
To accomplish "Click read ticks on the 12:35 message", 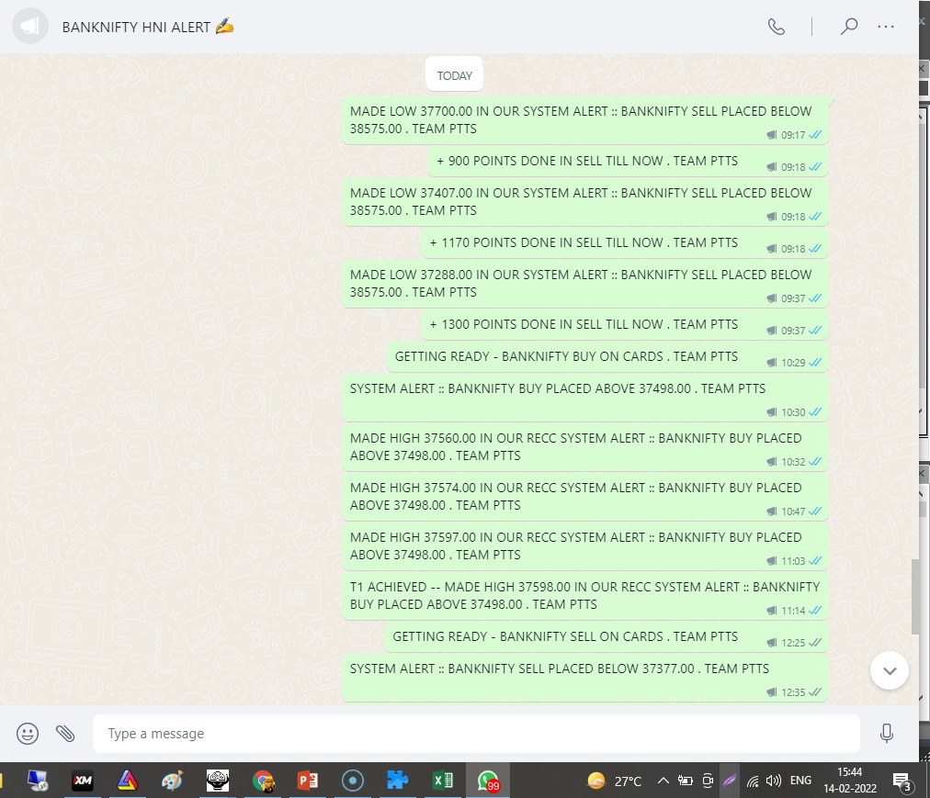I will click(x=815, y=691).
